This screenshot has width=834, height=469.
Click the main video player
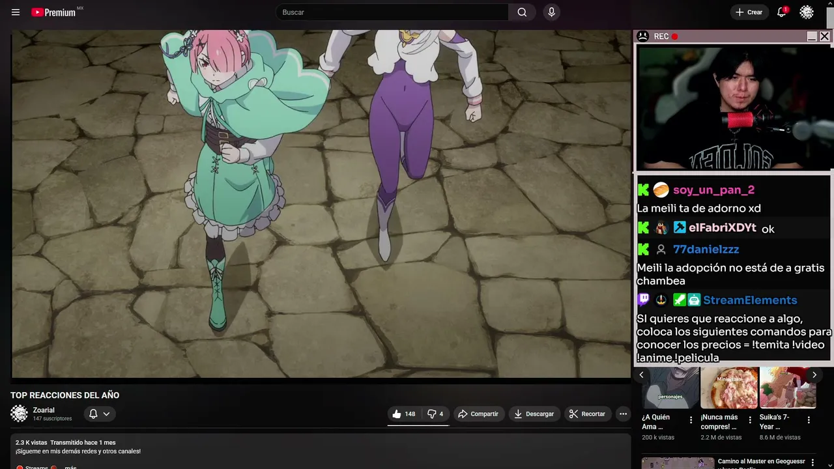point(321,204)
